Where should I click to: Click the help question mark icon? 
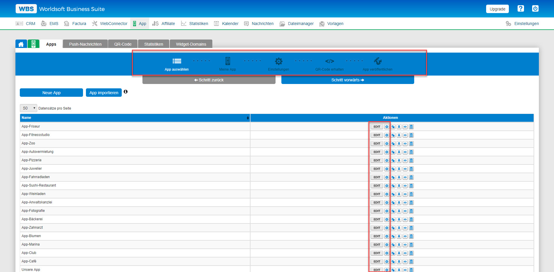tap(521, 8)
